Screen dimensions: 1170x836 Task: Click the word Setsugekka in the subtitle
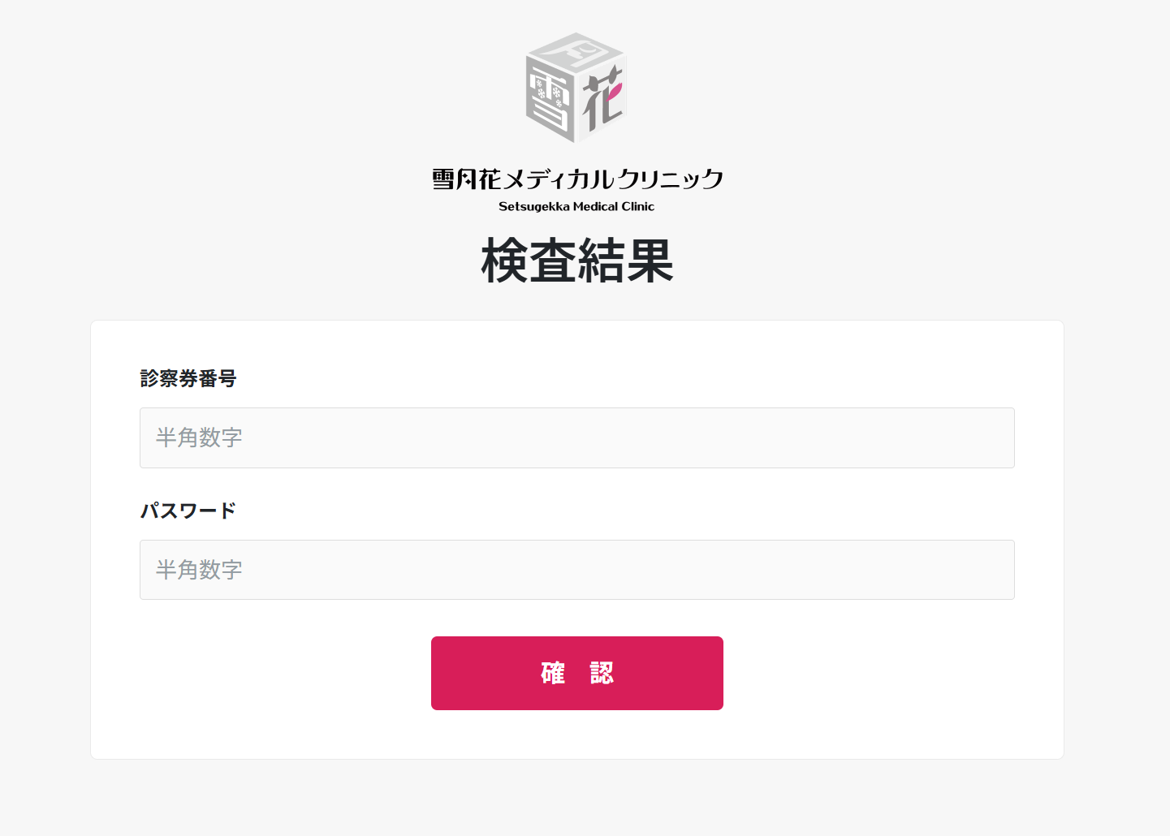click(534, 206)
